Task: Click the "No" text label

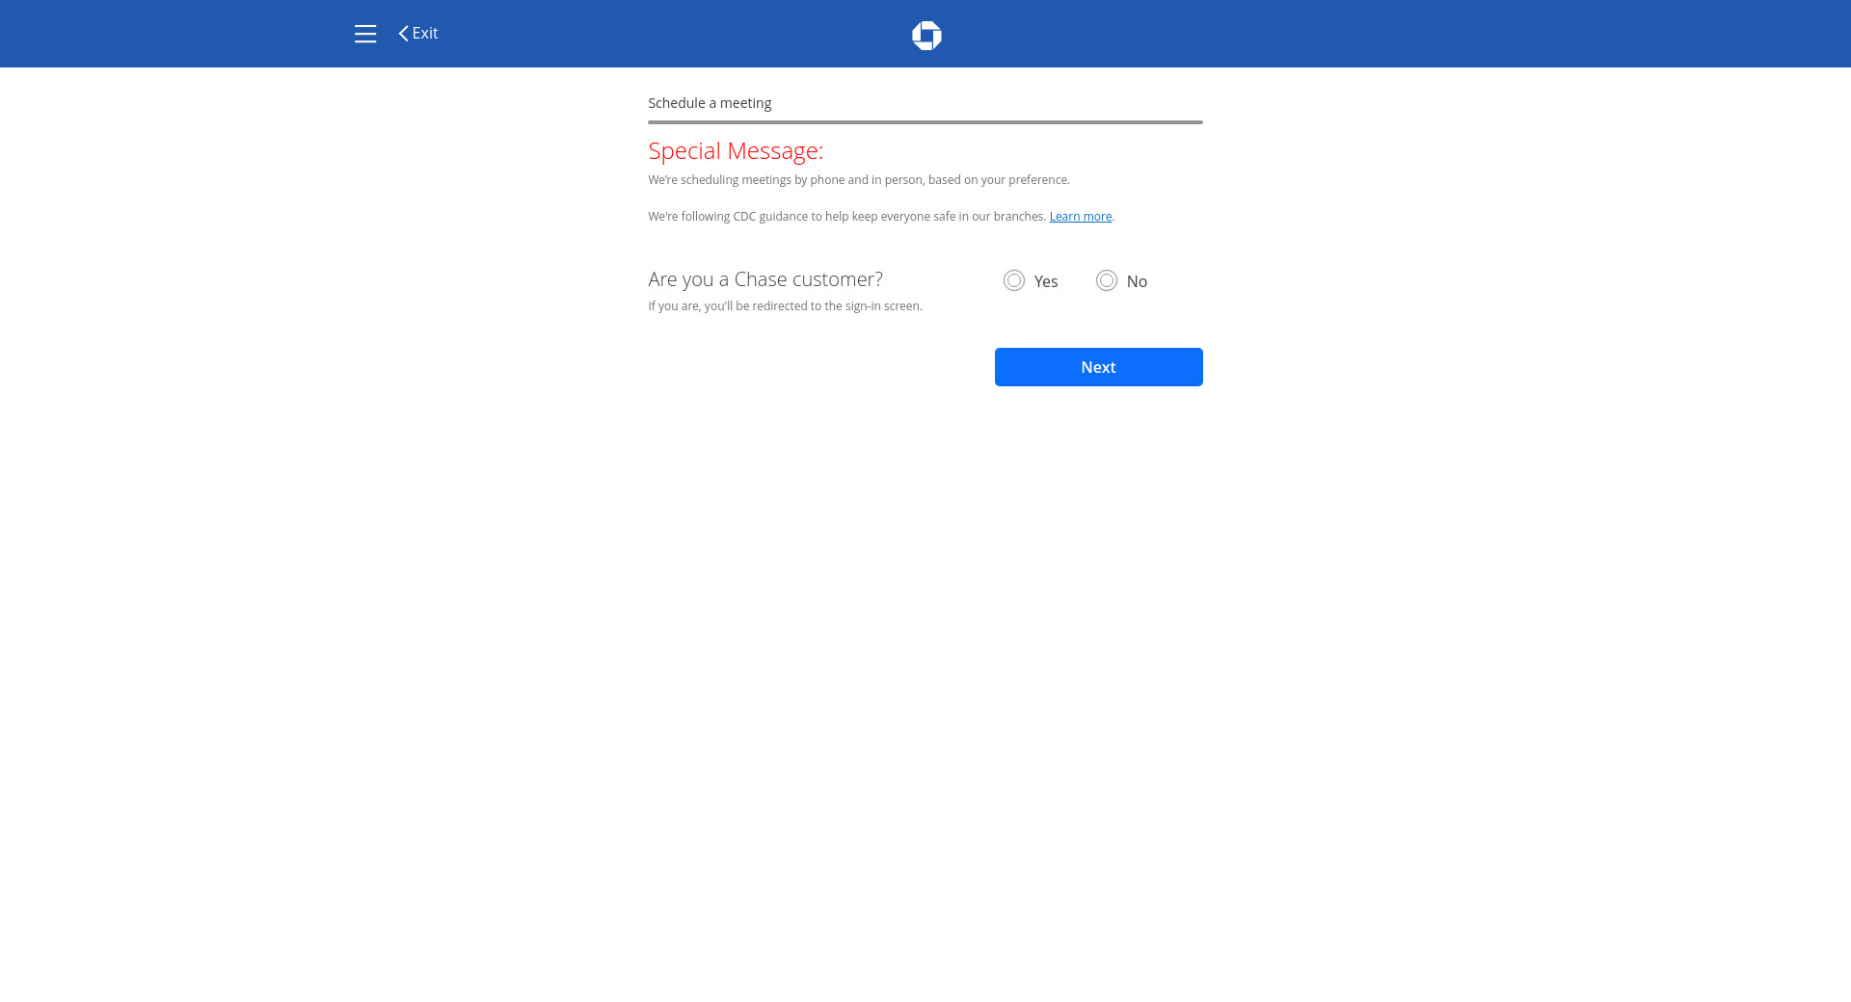Action: (x=1137, y=281)
